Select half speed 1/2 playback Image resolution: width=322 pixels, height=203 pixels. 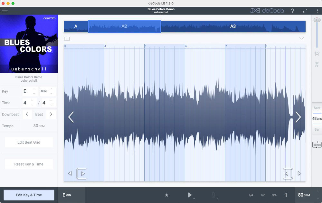point(262,195)
